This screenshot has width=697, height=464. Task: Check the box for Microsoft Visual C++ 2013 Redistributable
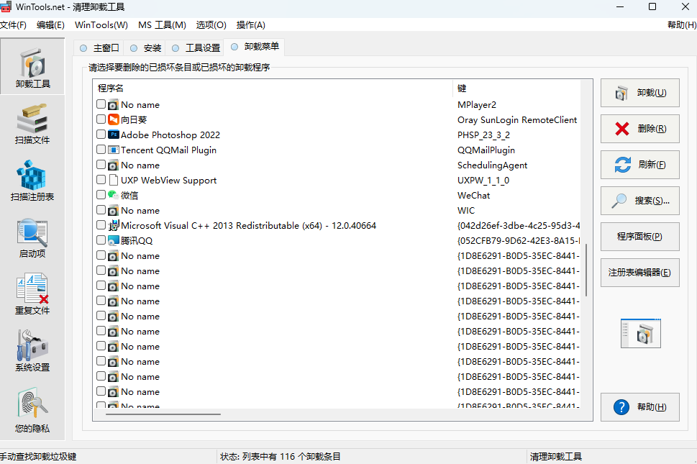tap(101, 225)
